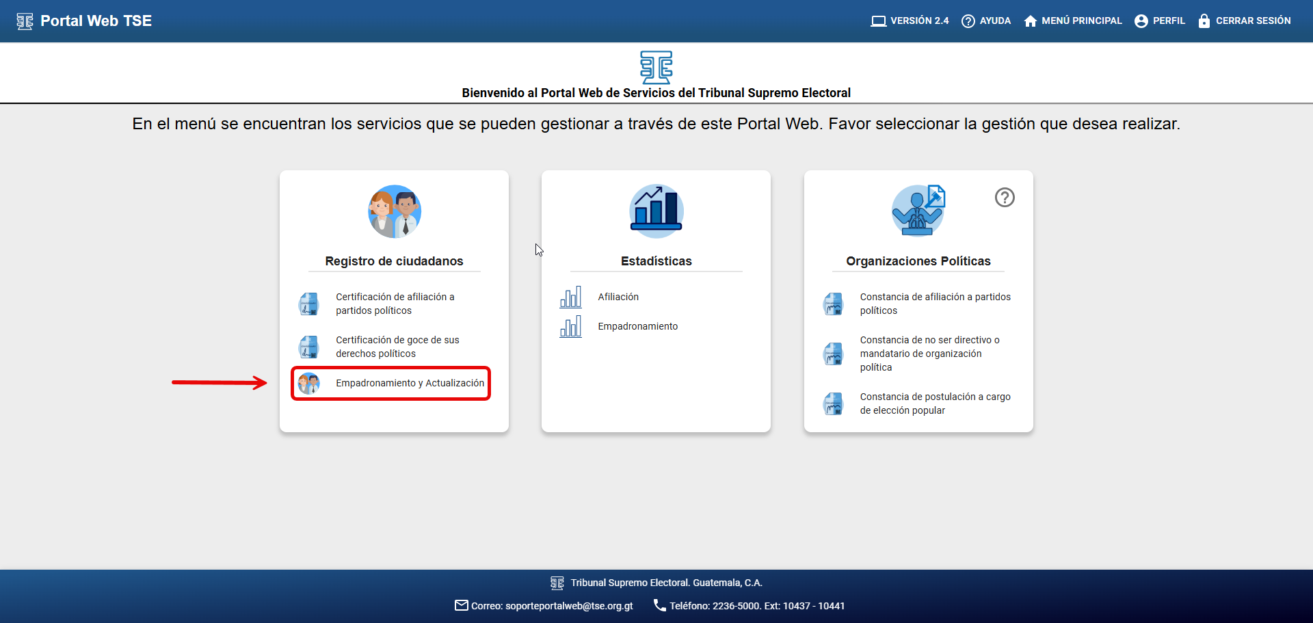Click the Teléfono 2236-5000 text
Viewport: 1313px width, 623px height.
[757, 606]
